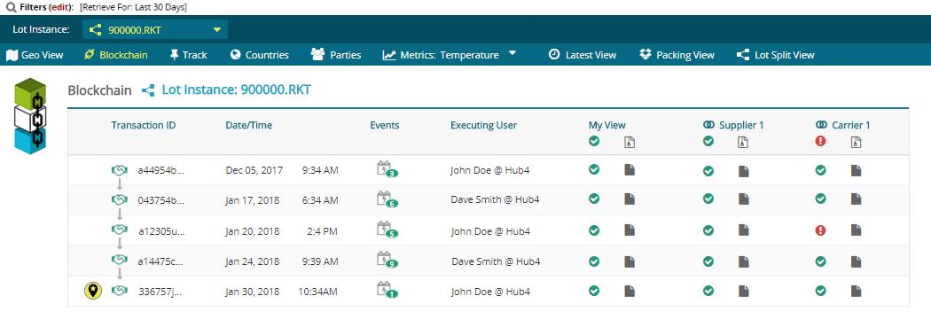Click the temperature document icon under Supplier 1 header
Screen dimensions: 931x335
[x=742, y=142]
